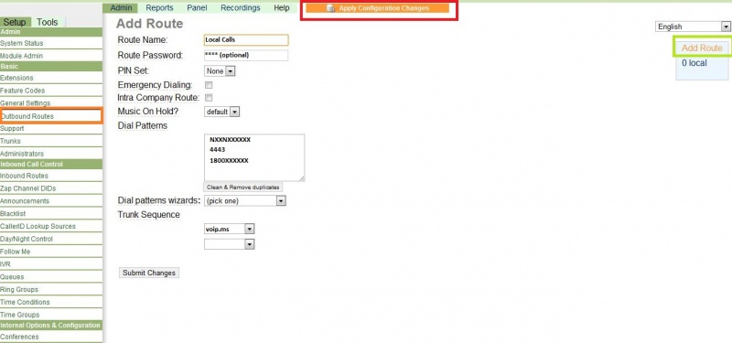Click Clean & Remove duplicates button
This screenshot has height=343, width=732.
pos(243,188)
